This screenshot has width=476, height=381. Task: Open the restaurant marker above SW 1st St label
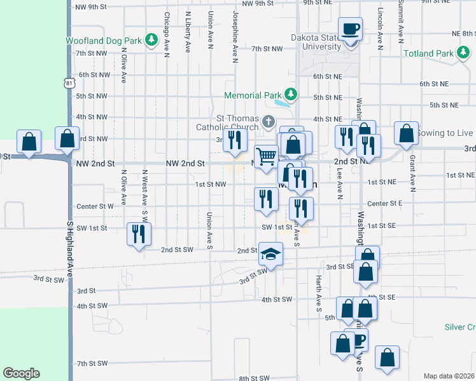[x=301, y=209]
